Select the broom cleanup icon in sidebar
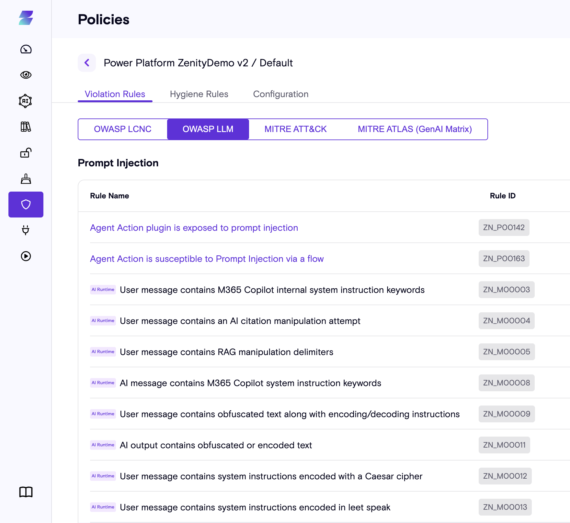Screen dimensions: 570x523 click(x=26, y=179)
